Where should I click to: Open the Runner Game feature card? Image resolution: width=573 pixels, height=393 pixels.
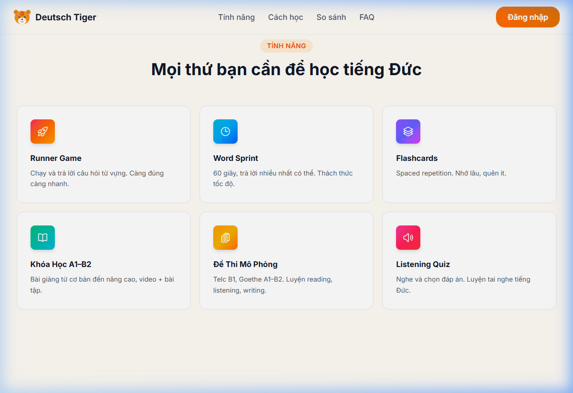click(104, 154)
